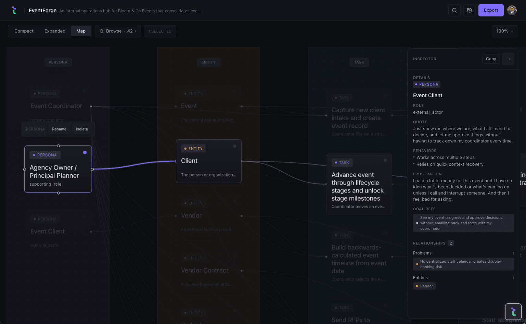
Task: Click the Problems heading in Inspector
Action: [422, 253]
